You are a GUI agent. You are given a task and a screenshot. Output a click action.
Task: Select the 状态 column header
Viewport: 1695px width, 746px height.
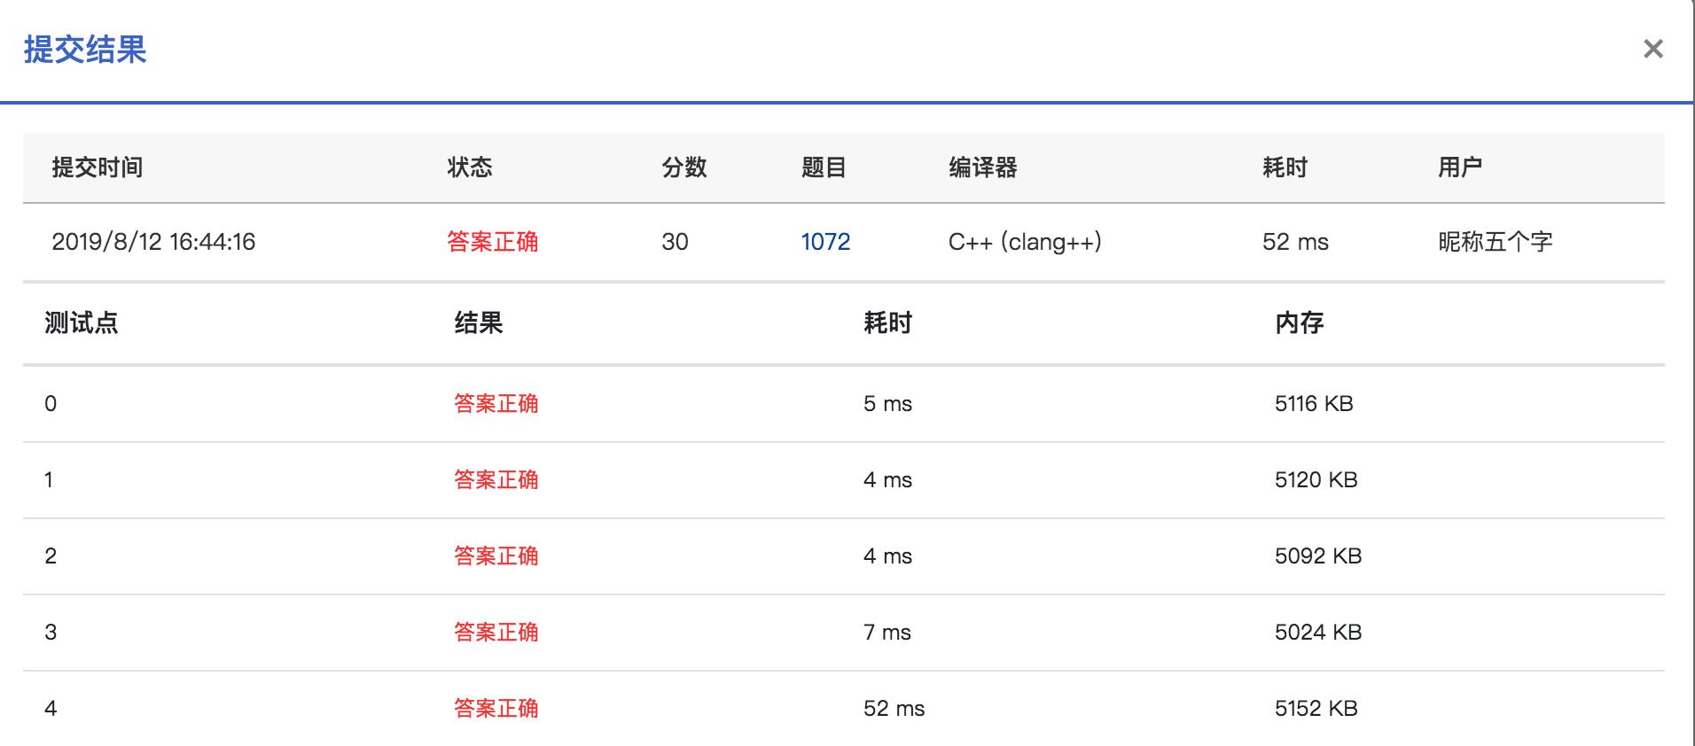point(470,167)
